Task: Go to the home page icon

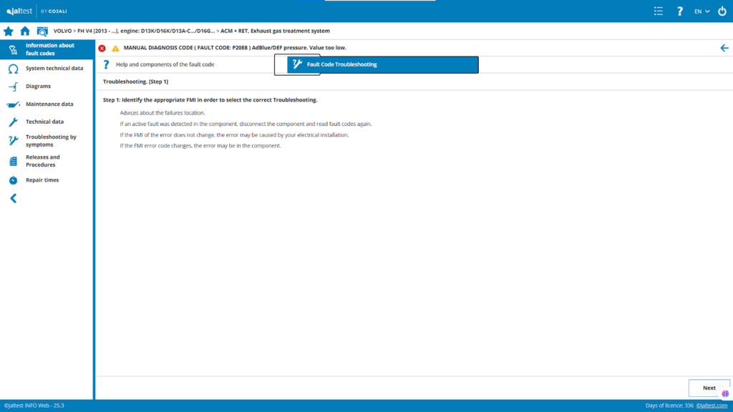Action: point(25,31)
